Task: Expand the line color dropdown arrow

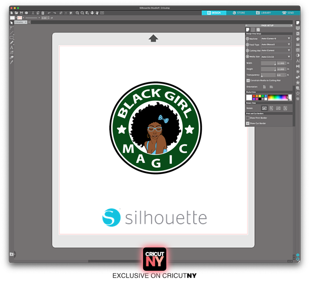Action: (23, 18)
